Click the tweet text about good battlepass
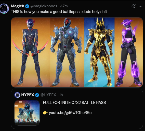 [59, 12]
